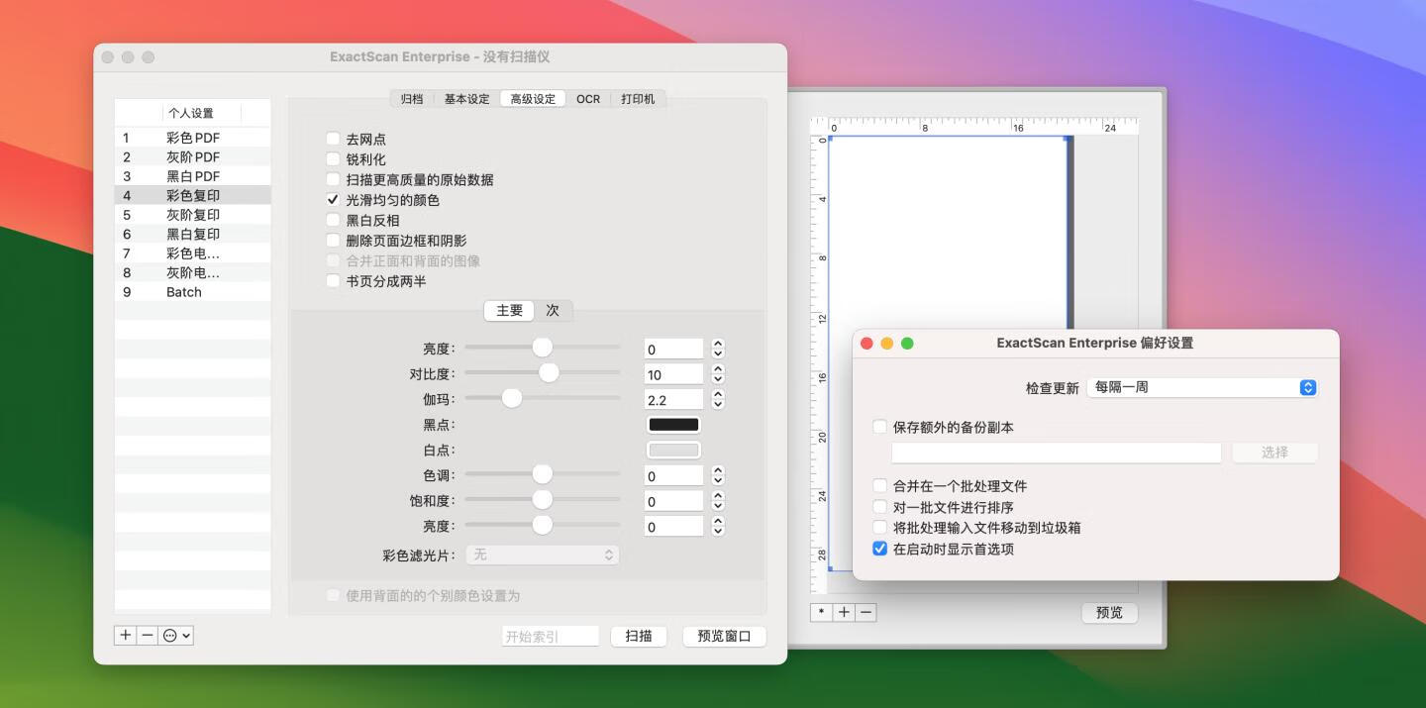This screenshot has height=708, width=1426.
Task: Uncheck 光滑均匀的颜色 option
Action: 333,200
